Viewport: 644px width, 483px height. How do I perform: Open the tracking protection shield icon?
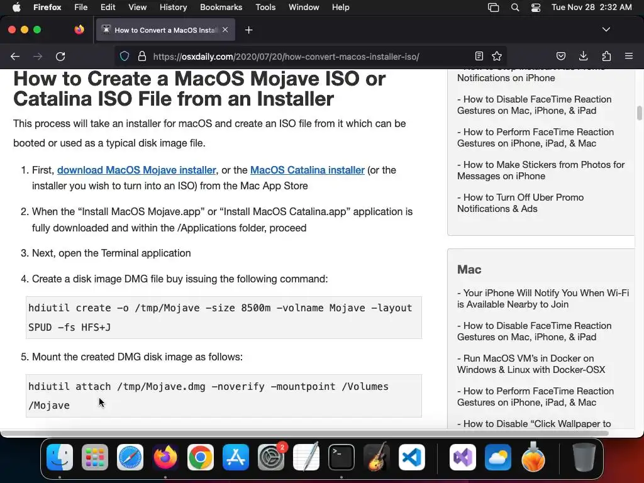coord(125,57)
